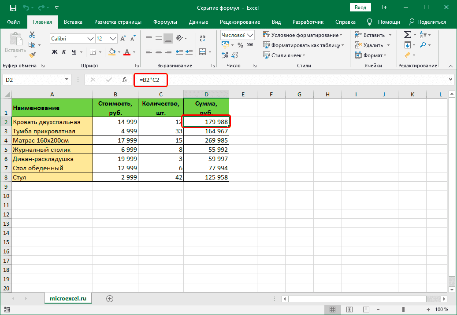Open Условное форматирование dropdown
The width and height of the screenshot is (457, 315).
(303, 35)
